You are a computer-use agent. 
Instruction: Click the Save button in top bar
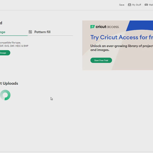[122, 5]
